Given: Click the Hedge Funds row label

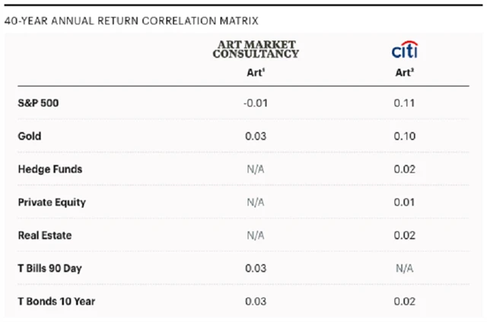Looking at the screenshot, I should [x=49, y=170].
